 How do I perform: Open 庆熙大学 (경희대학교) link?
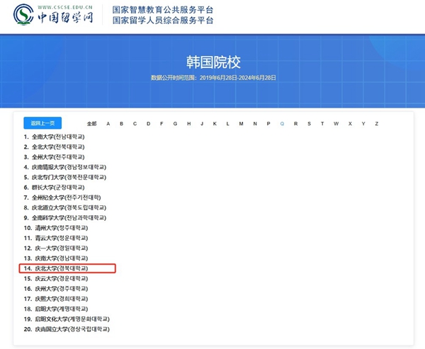[64, 299]
